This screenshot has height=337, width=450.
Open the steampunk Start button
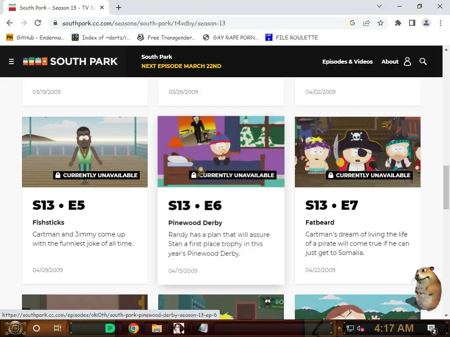click(x=15, y=328)
